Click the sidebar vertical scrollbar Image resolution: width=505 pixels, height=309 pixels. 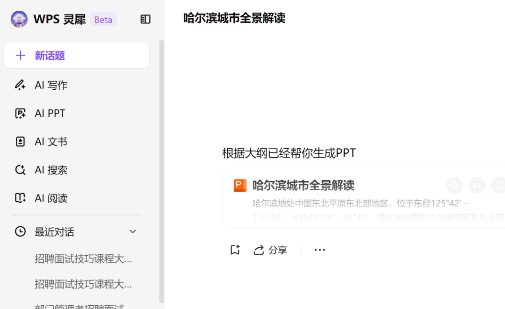pyautogui.click(x=162, y=172)
